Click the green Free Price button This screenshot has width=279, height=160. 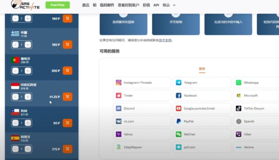click(58, 5)
